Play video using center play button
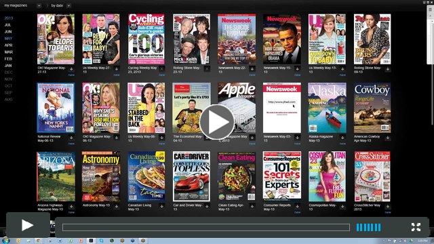The width and height of the screenshot is (434, 244). (217, 122)
